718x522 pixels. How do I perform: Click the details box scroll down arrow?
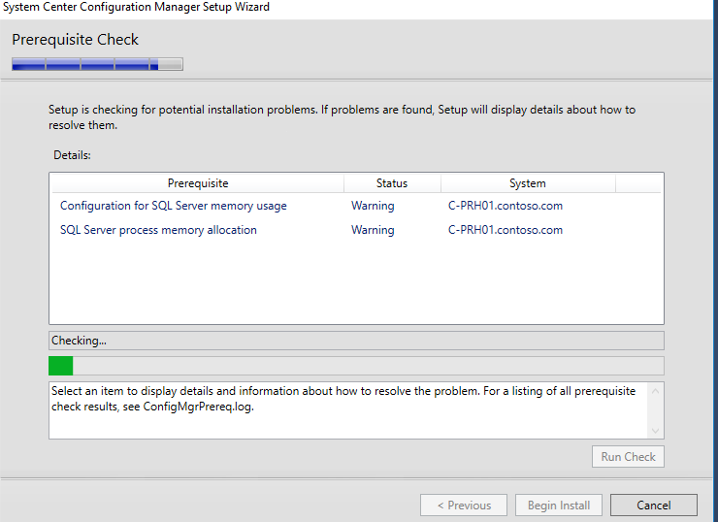coord(655,431)
